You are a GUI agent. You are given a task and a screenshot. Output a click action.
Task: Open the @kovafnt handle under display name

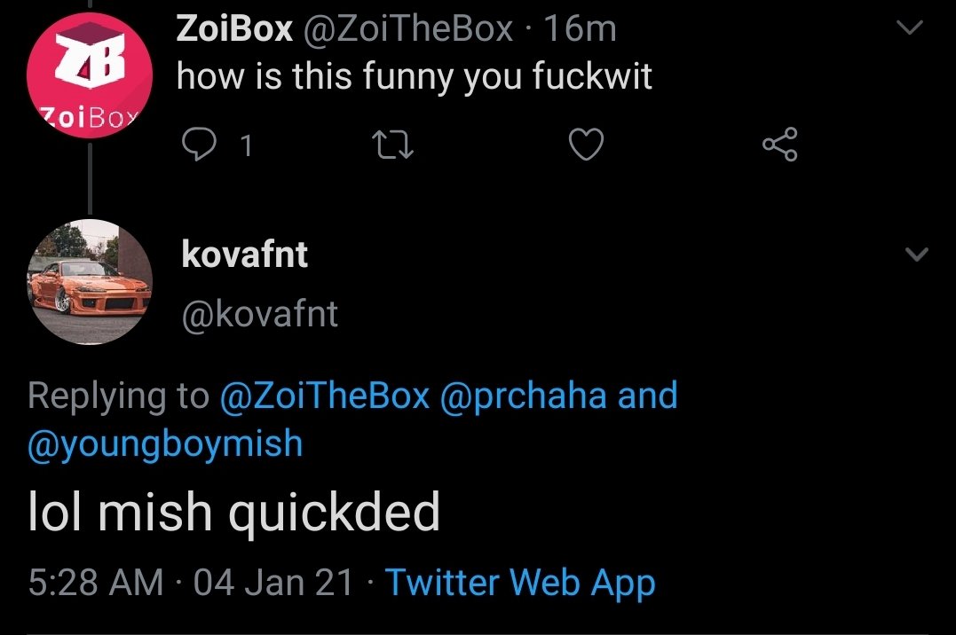[259, 314]
